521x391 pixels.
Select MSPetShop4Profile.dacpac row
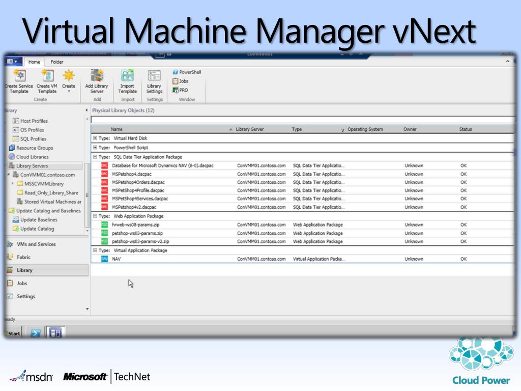pos(302,190)
